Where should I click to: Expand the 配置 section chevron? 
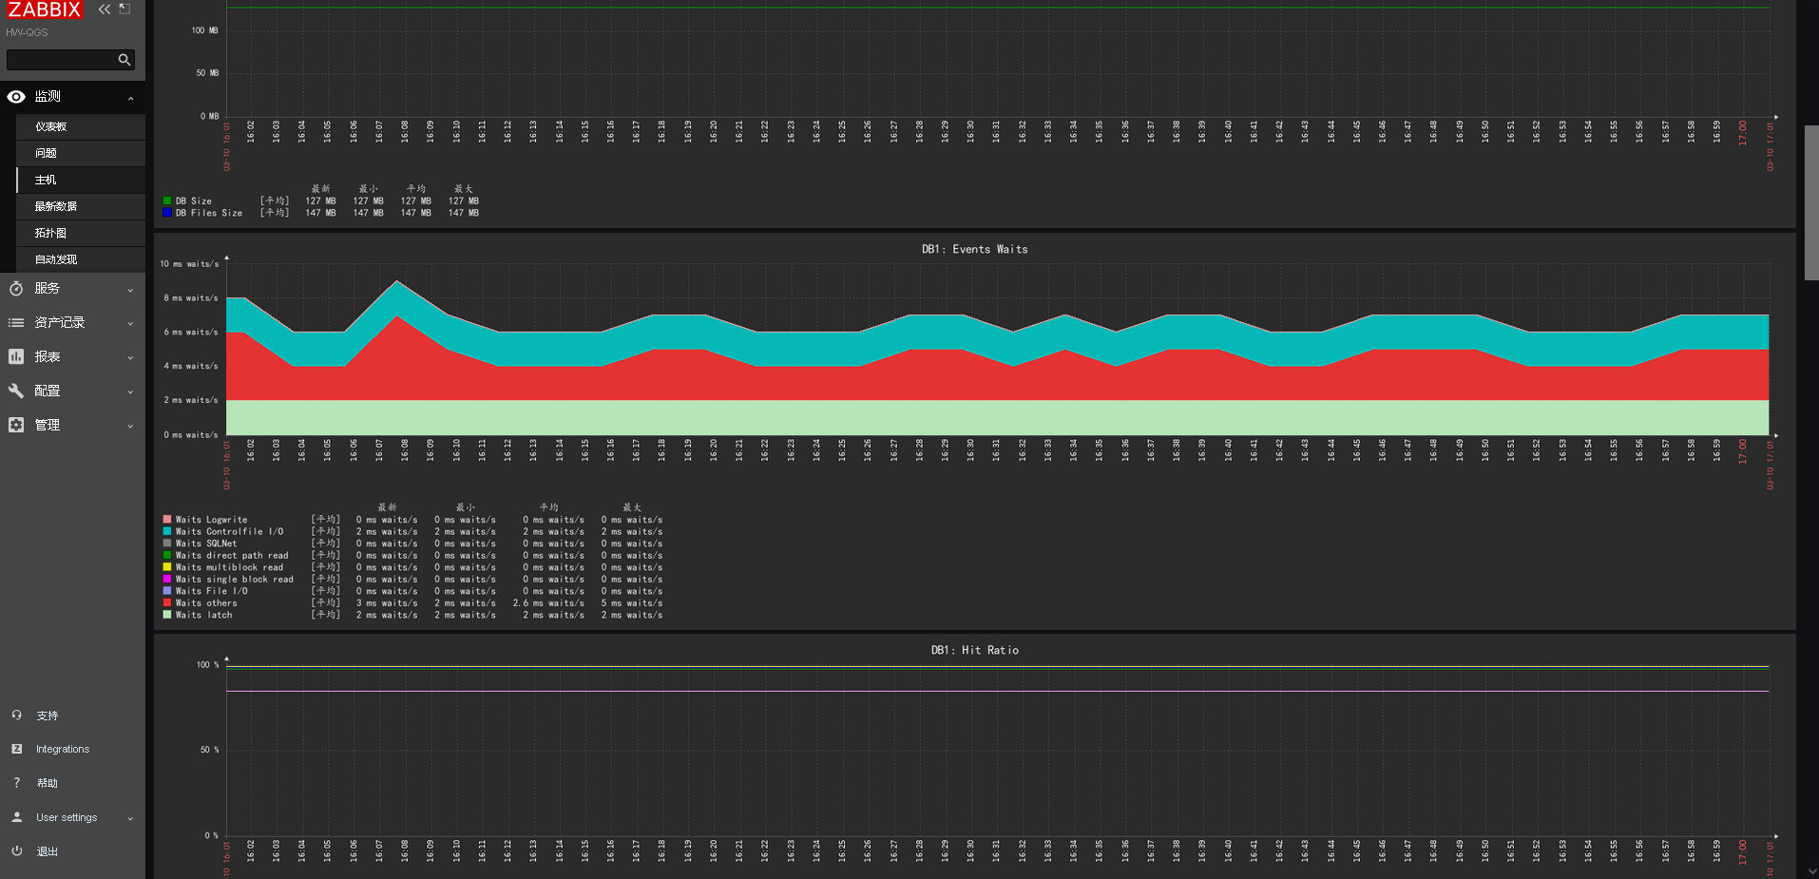131,391
